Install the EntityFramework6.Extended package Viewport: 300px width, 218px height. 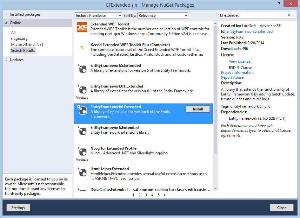198,109
